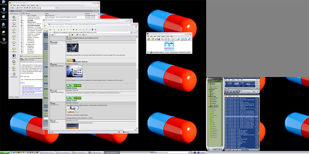Viewport: 309px width, 154px height.
Task: Open the Recycle Bin desktop icon
Action: [3, 18]
